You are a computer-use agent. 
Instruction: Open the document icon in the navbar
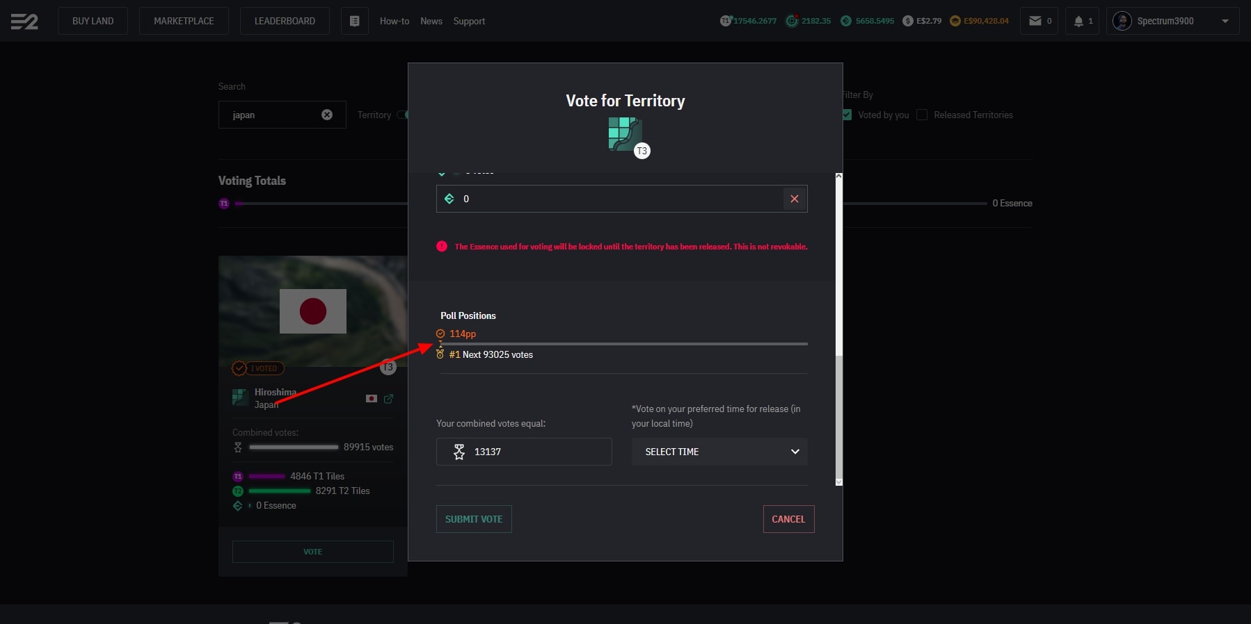click(354, 22)
